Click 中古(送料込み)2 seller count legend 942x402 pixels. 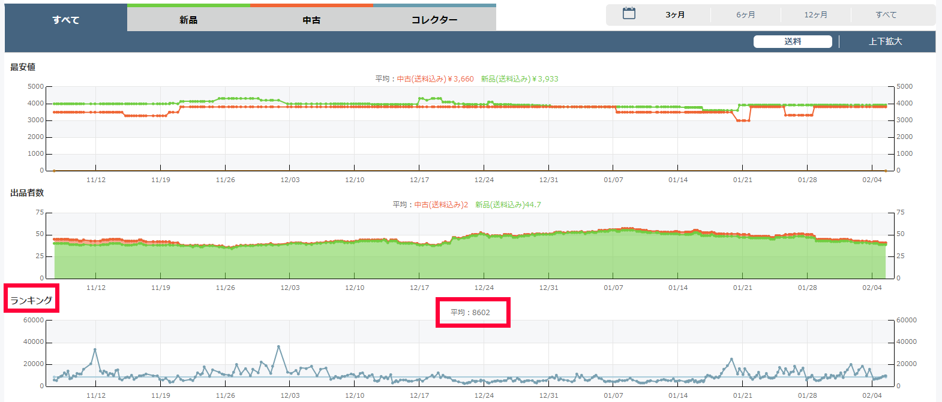(441, 205)
